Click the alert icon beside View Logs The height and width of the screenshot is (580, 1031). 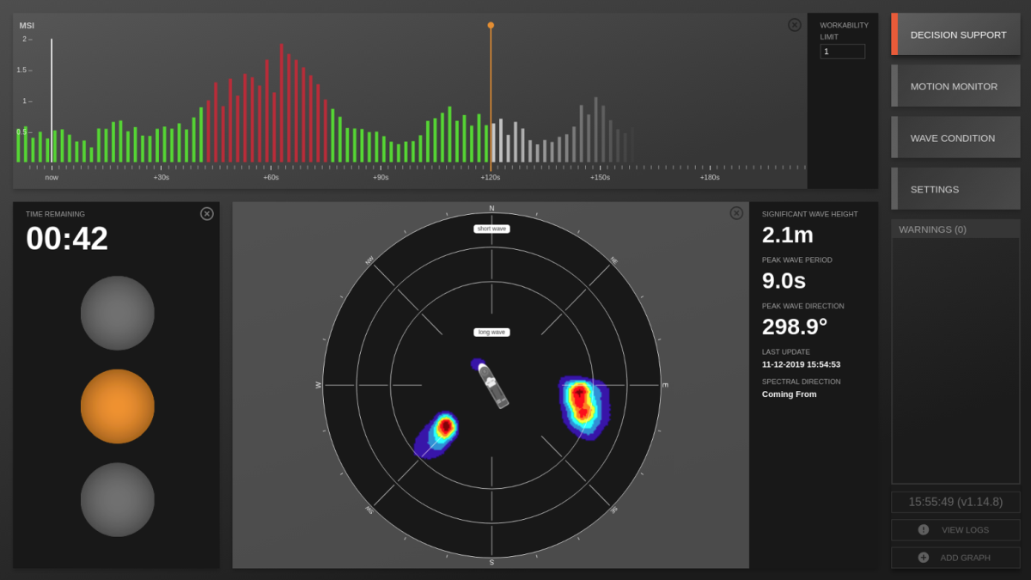point(923,530)
